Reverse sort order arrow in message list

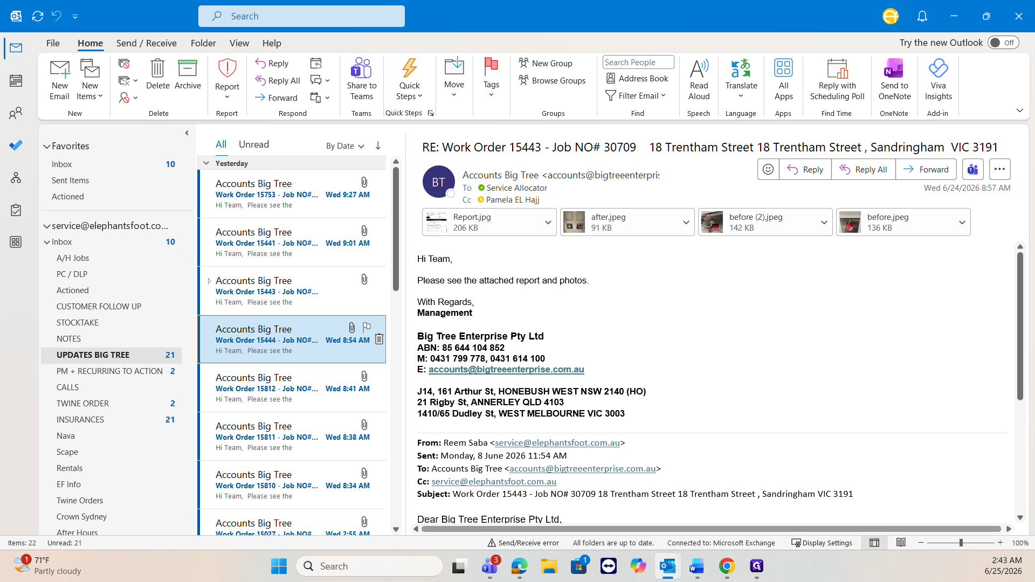tap(378, 145)
